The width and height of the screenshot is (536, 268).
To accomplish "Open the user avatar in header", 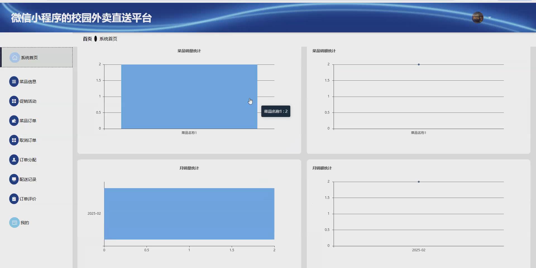I will (478, 18).
